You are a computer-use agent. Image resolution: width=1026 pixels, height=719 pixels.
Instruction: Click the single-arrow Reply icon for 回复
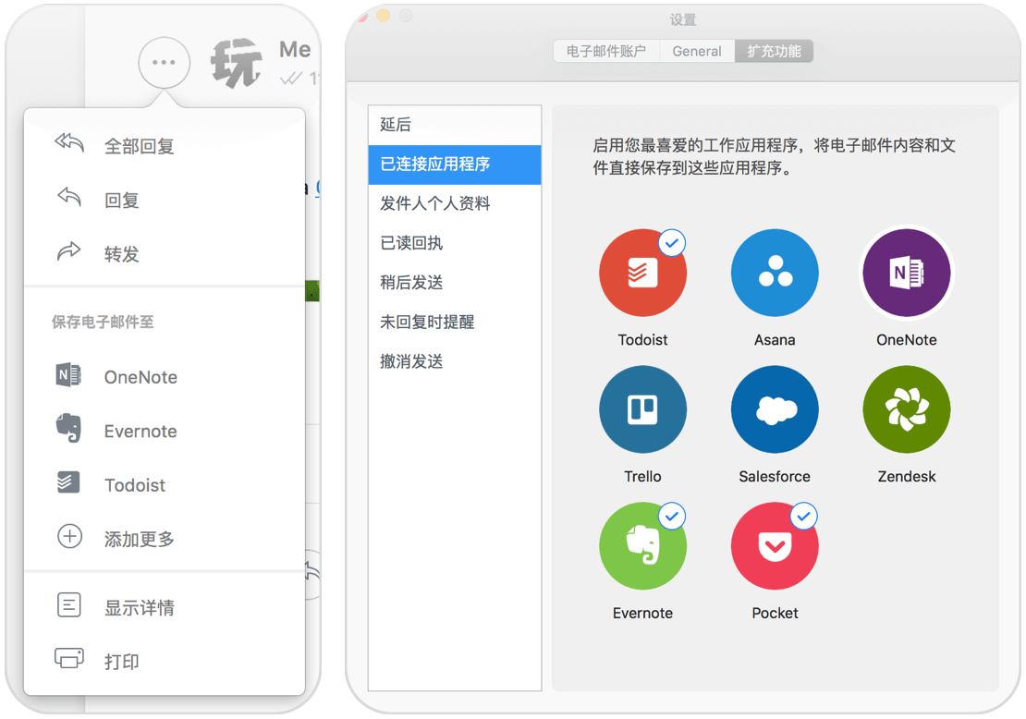[69, 196]
